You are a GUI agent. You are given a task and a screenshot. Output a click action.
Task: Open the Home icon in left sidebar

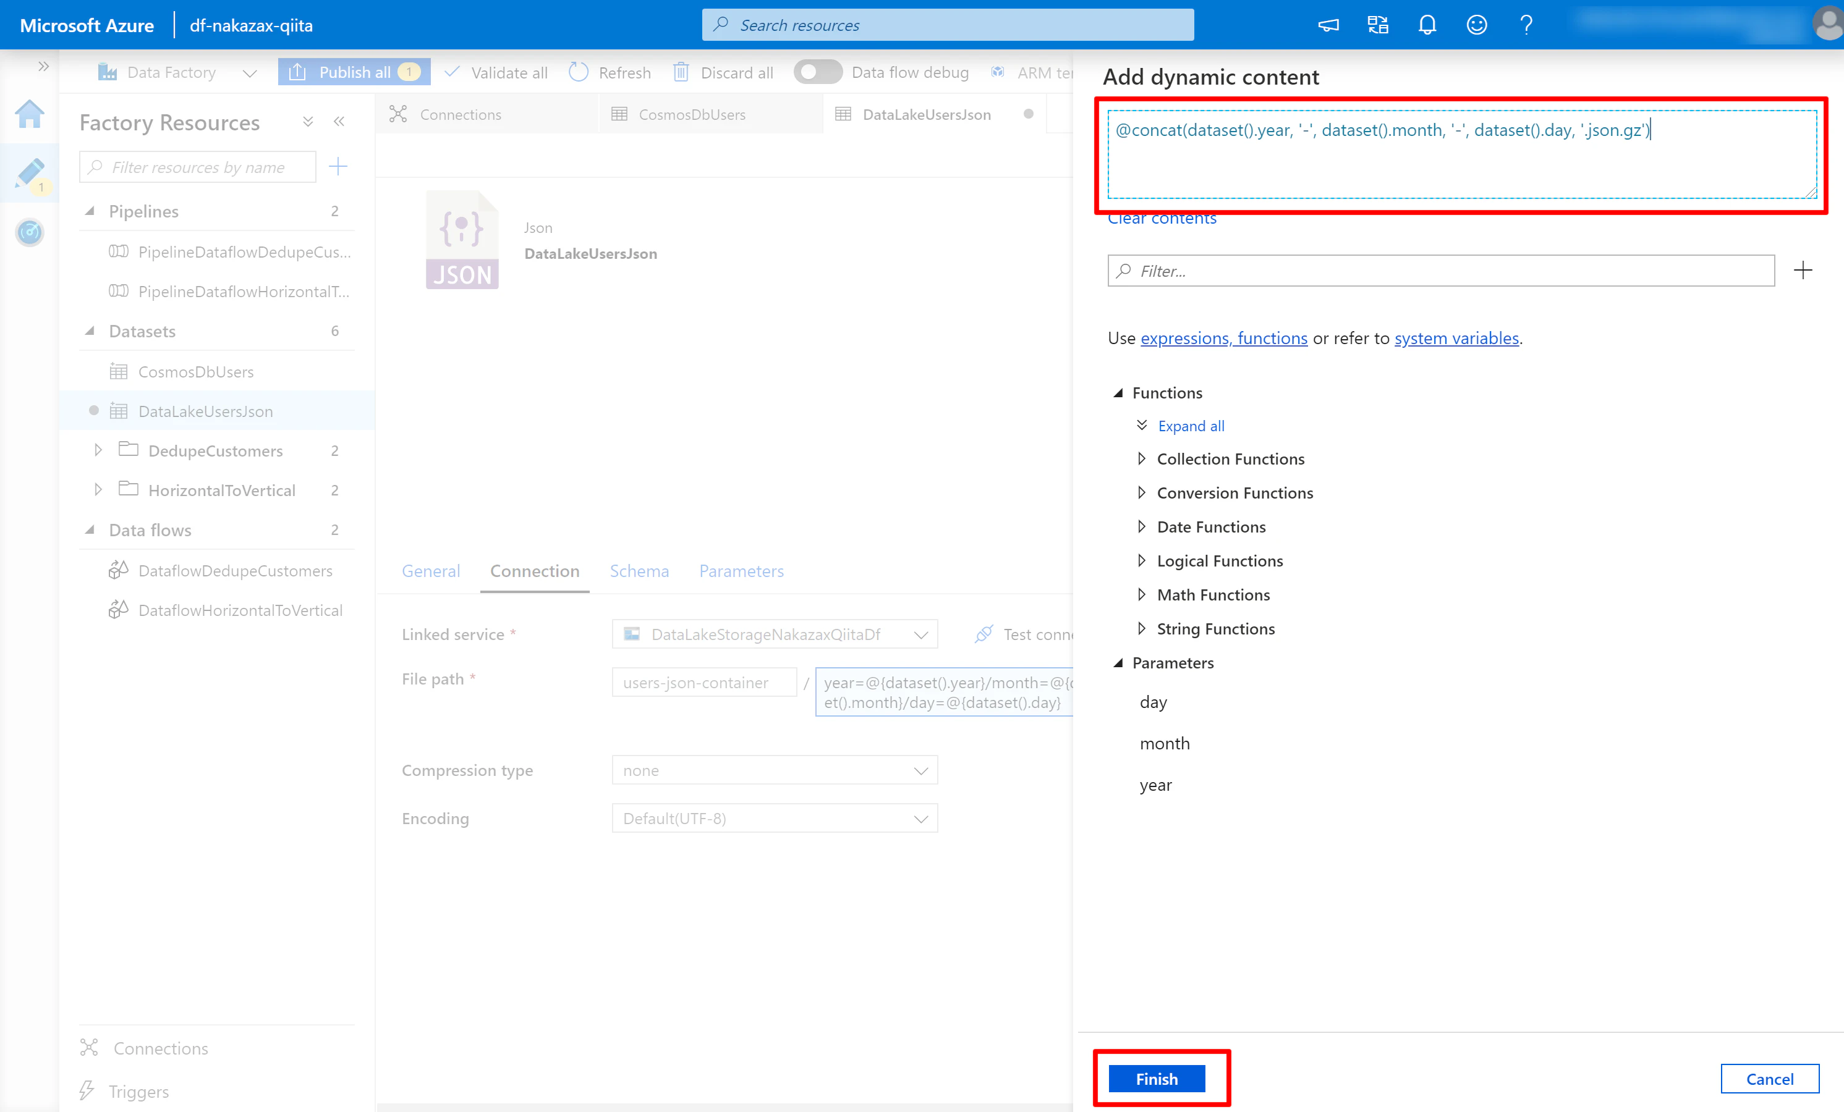click(29, 114)
